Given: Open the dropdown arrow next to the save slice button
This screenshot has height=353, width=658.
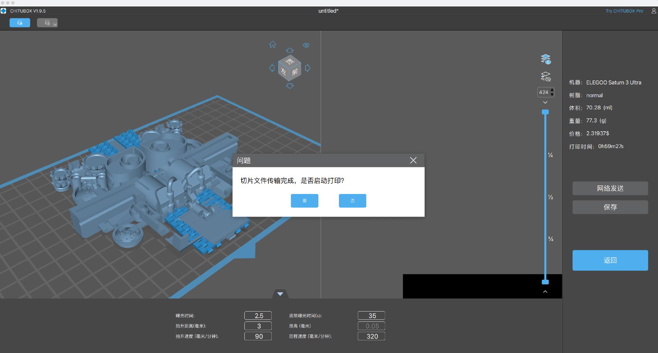Looking at the screenshot, I should (x=55, y=24).
